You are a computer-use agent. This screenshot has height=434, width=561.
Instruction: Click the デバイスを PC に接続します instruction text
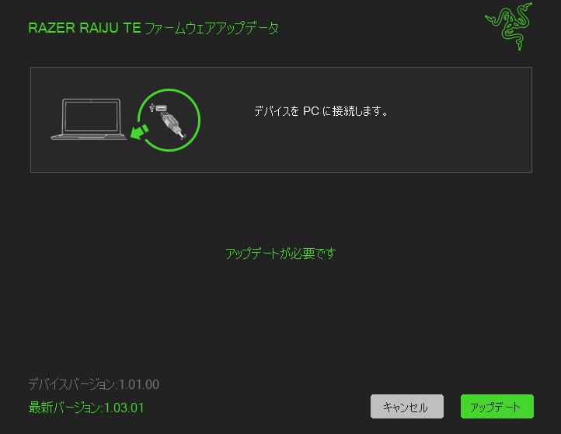[x=321, y=111]
